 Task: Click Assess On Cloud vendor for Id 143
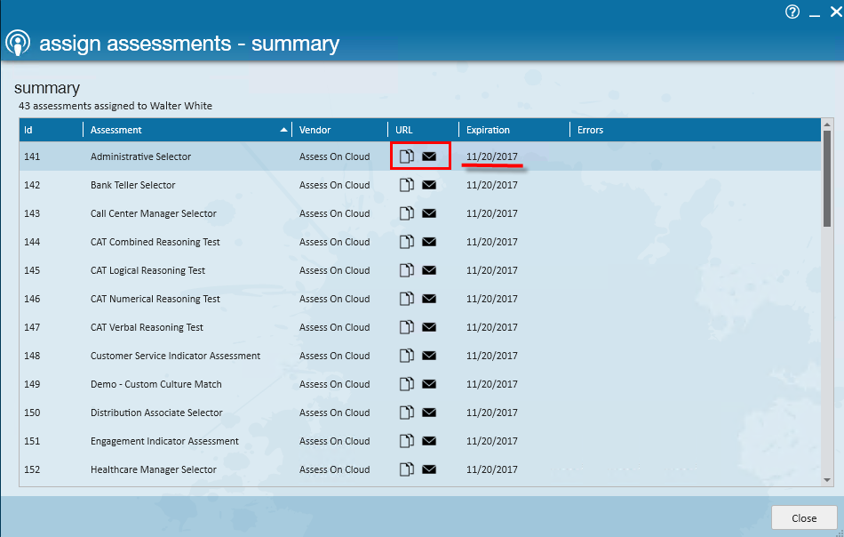(x=334, y=213)
